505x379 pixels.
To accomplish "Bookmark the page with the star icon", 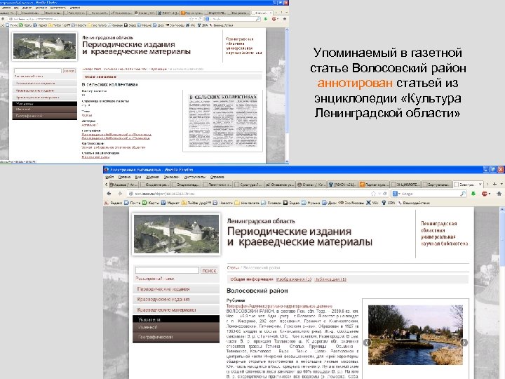I will 373,194.
